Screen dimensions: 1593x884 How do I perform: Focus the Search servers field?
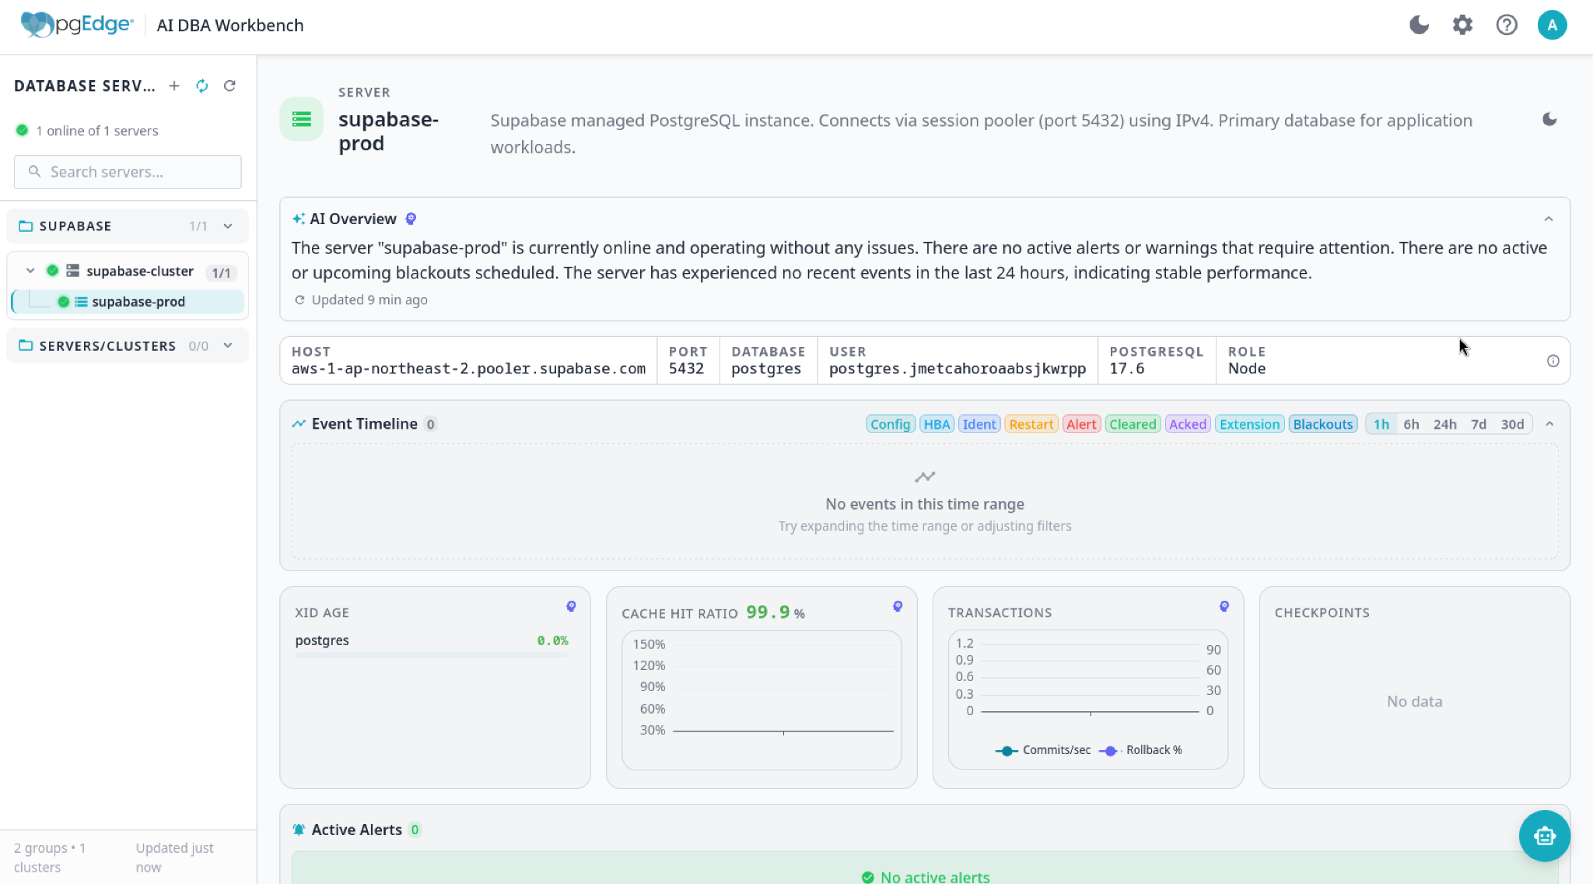(x=128, y=172)
